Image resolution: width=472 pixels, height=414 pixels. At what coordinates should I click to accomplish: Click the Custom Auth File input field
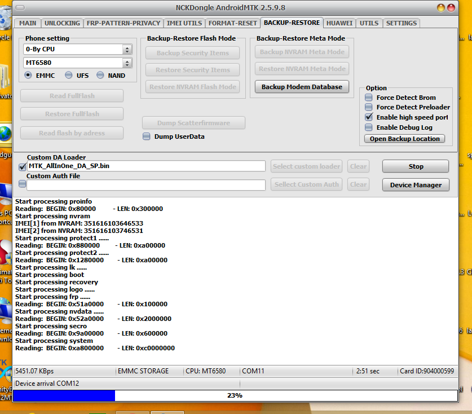pyautogui.click(x=146, y=185)
